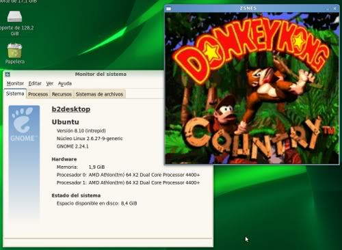This screenshot has height=250, width=342.
Task: Click the Versión 8.10 (intrepid) line
Action: (x=81, y=130)
